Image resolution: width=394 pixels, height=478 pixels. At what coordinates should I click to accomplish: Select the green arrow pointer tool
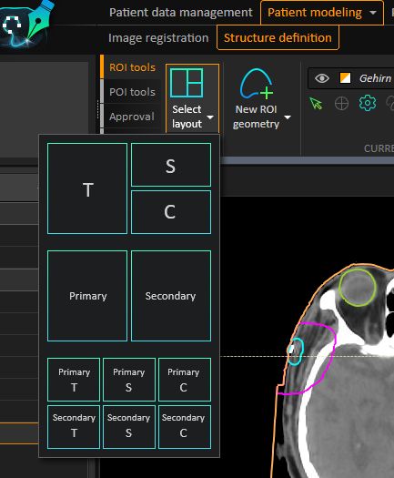click(316, 104)
